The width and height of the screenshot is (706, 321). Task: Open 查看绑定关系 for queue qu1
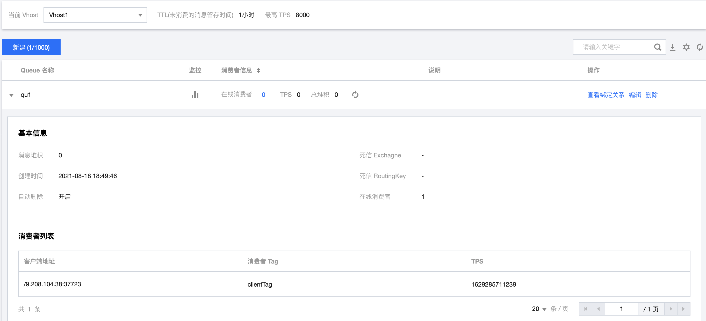click(605, 94)
